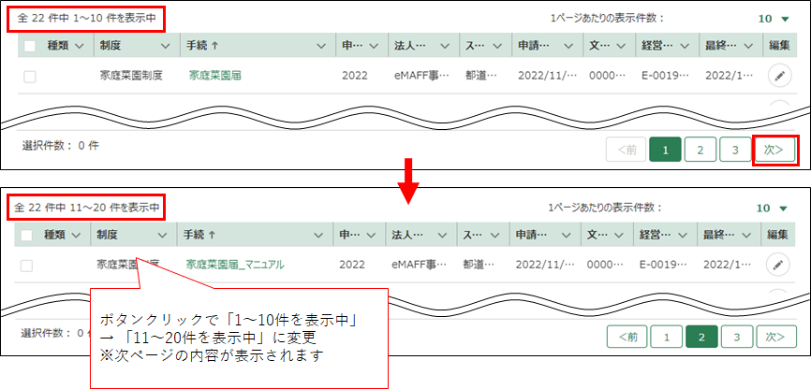The image size is (811, 389).
Task: Open the 家庭菜園届 procedure link
Action: pyautogui.click(x=214, y=76)
